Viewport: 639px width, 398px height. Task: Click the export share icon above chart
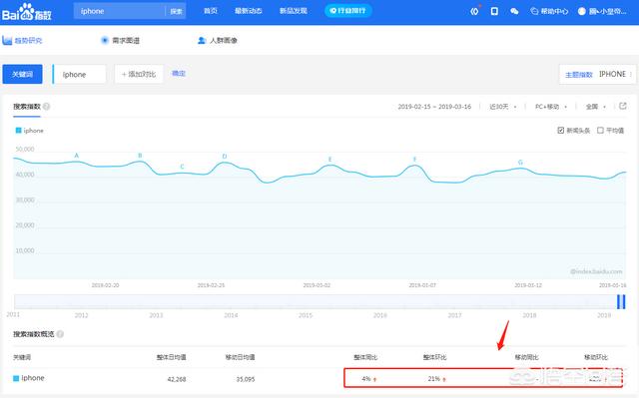pyautogui.click(x=623, y=106)
